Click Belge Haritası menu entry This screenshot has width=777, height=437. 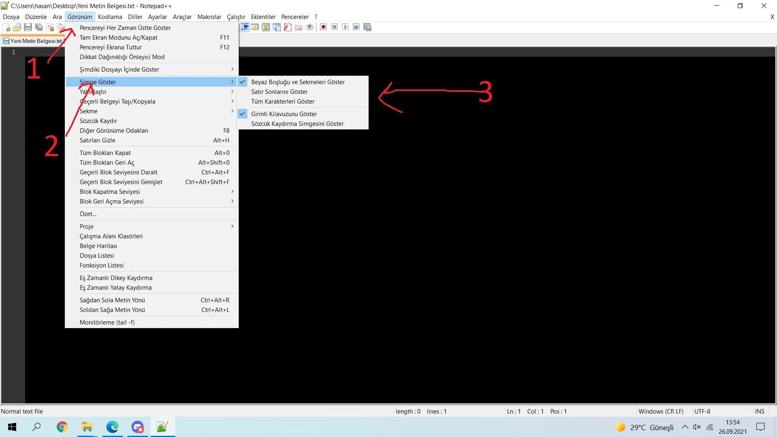[x=98, y=246]
